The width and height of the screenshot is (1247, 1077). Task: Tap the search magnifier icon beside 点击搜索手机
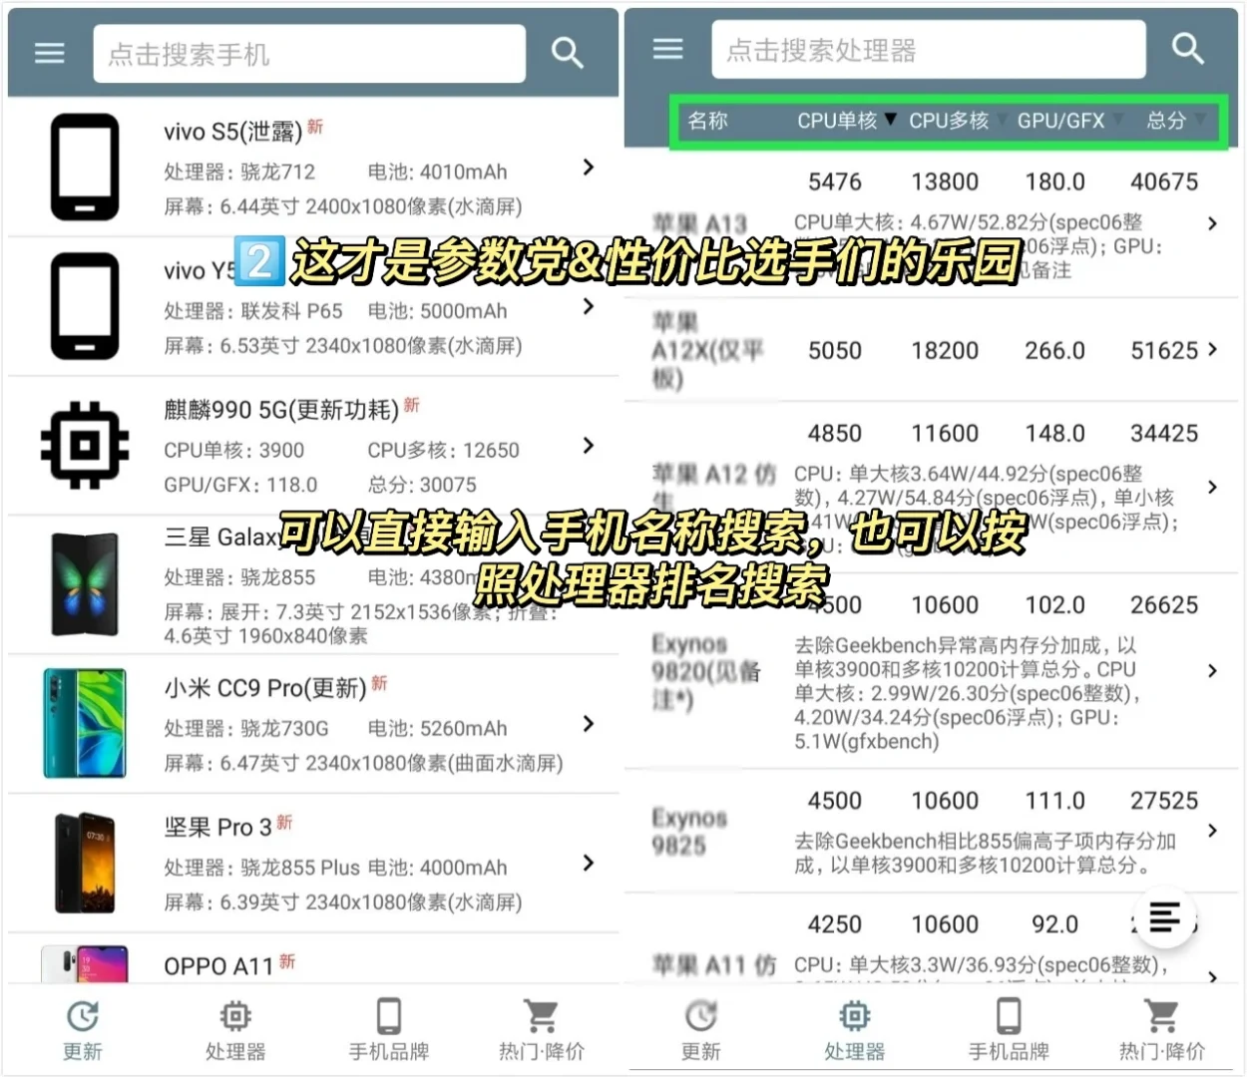(x=568, y=52)
